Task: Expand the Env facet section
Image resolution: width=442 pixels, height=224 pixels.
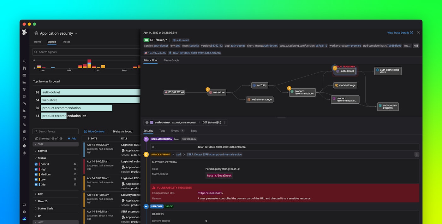Action: point(39,194)
